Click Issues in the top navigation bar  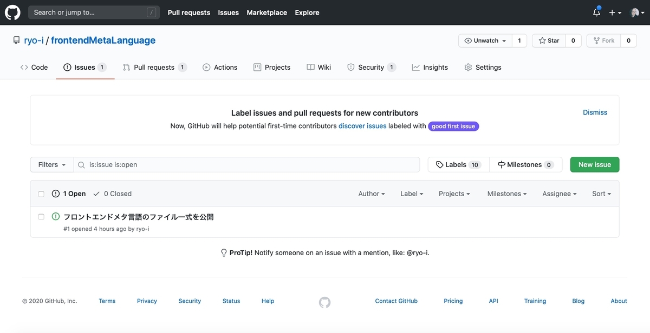tap(228, 12)
